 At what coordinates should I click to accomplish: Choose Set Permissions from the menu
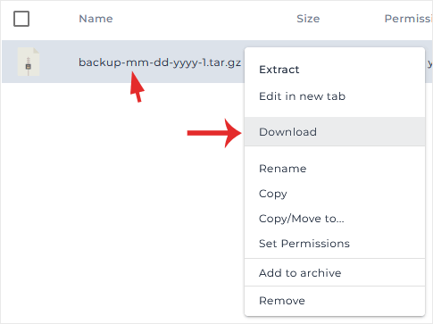pyautogui.click(x=304, y=244)
